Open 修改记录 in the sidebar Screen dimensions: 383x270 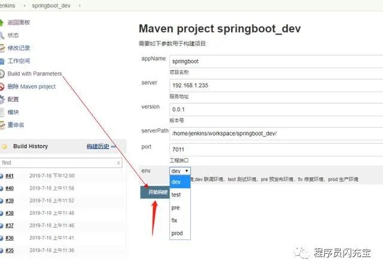(x=19, y=48)
